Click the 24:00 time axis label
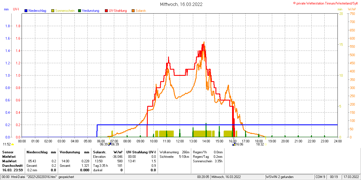The image size is (361, 180). tap(338, 141)
